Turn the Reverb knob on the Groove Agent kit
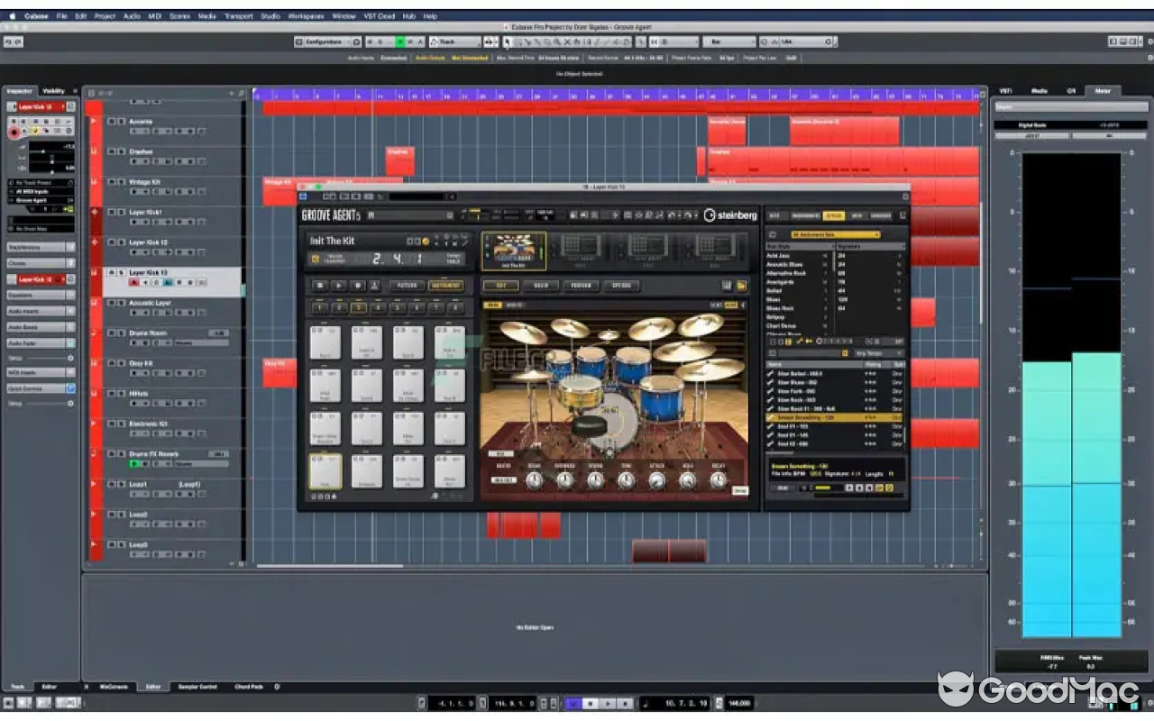Screen dimensions: 1154x721 [597, 479]
